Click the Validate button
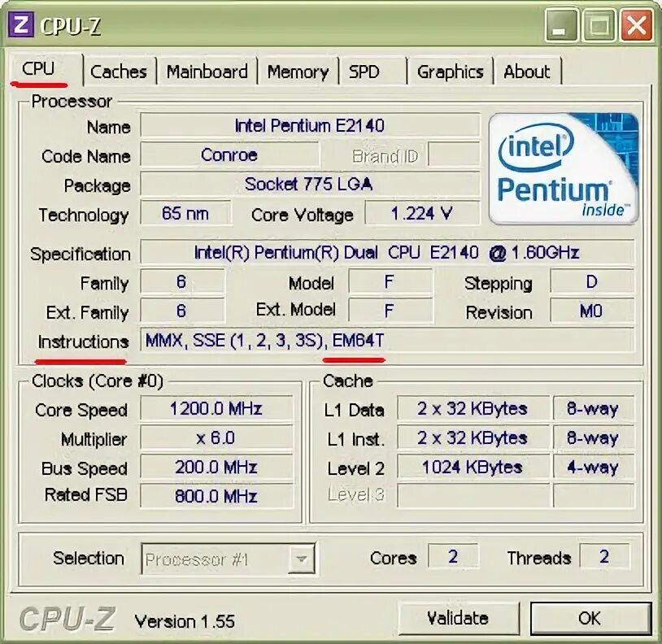The image size is (662, 644). click(x=459, y=618)
